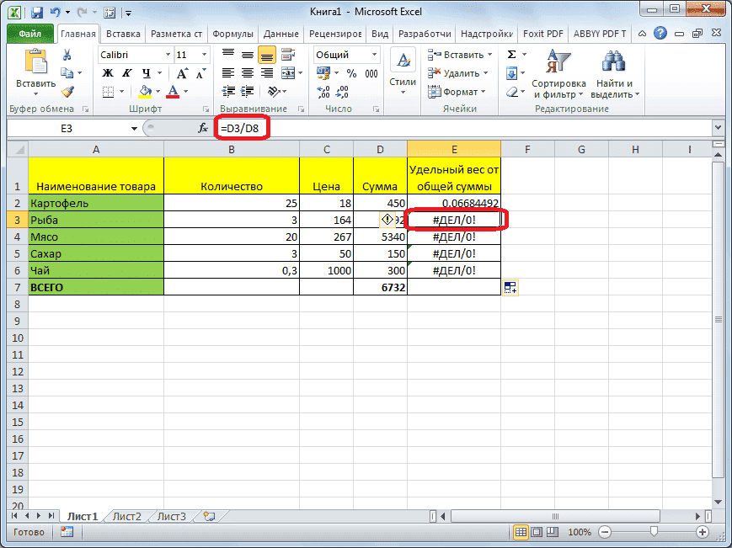Open the Стили cell styles gallery
This screenshot has width=732, height=548.
point(403,66)
